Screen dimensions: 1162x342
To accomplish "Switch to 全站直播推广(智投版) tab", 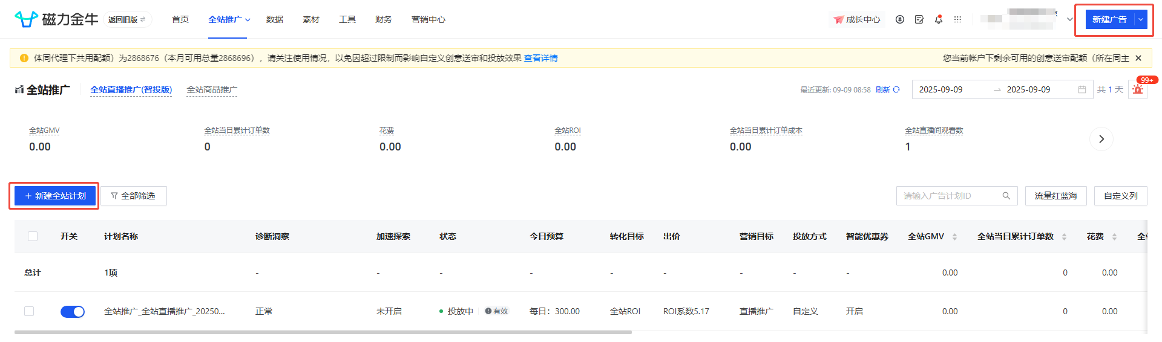I will click(x=131, y=89).
